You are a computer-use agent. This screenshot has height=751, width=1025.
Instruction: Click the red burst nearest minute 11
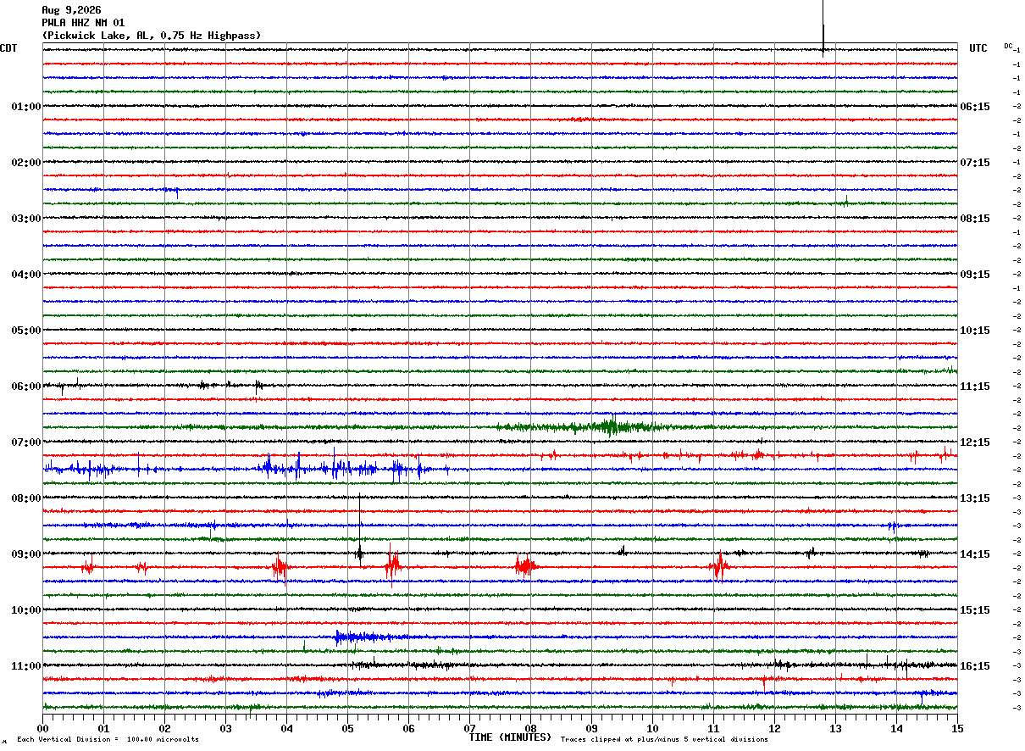coord(719,566)
